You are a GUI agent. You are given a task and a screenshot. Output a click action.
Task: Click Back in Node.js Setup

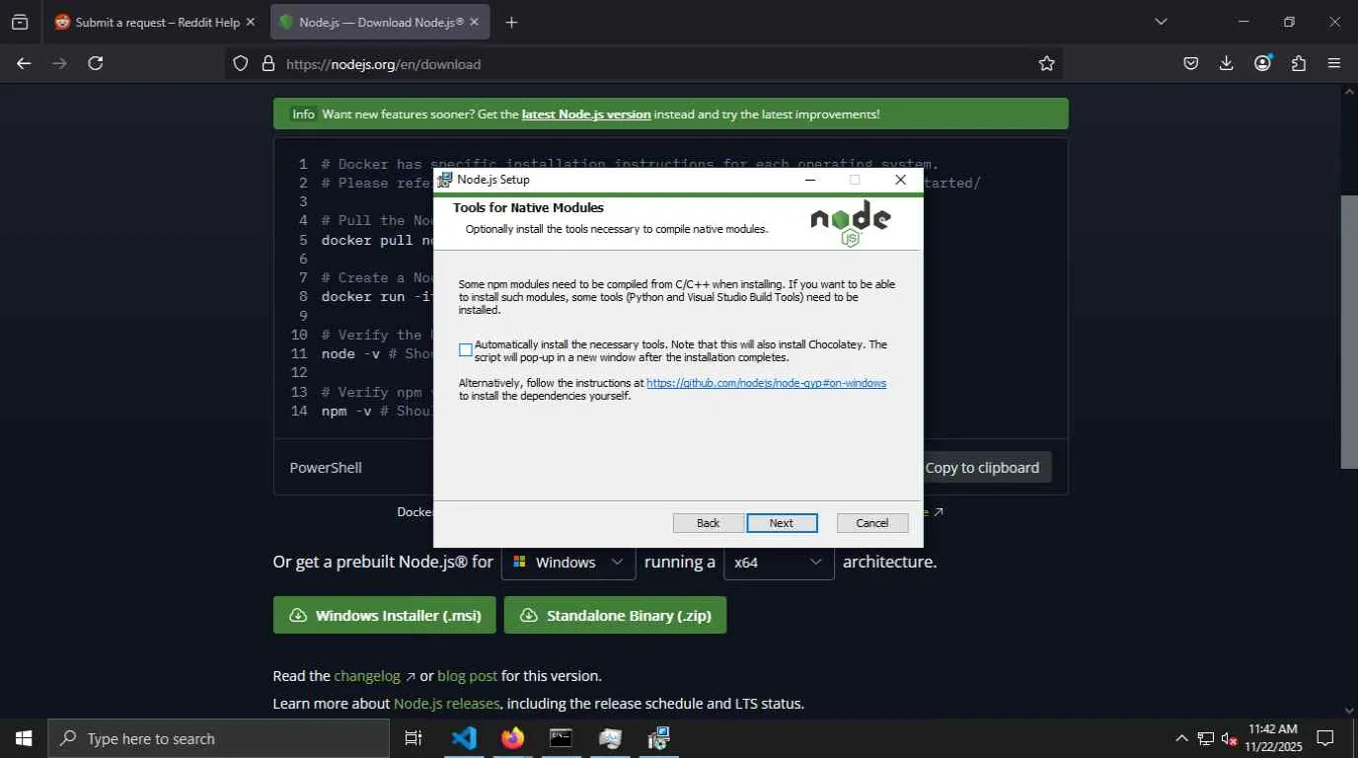(709, 523)
